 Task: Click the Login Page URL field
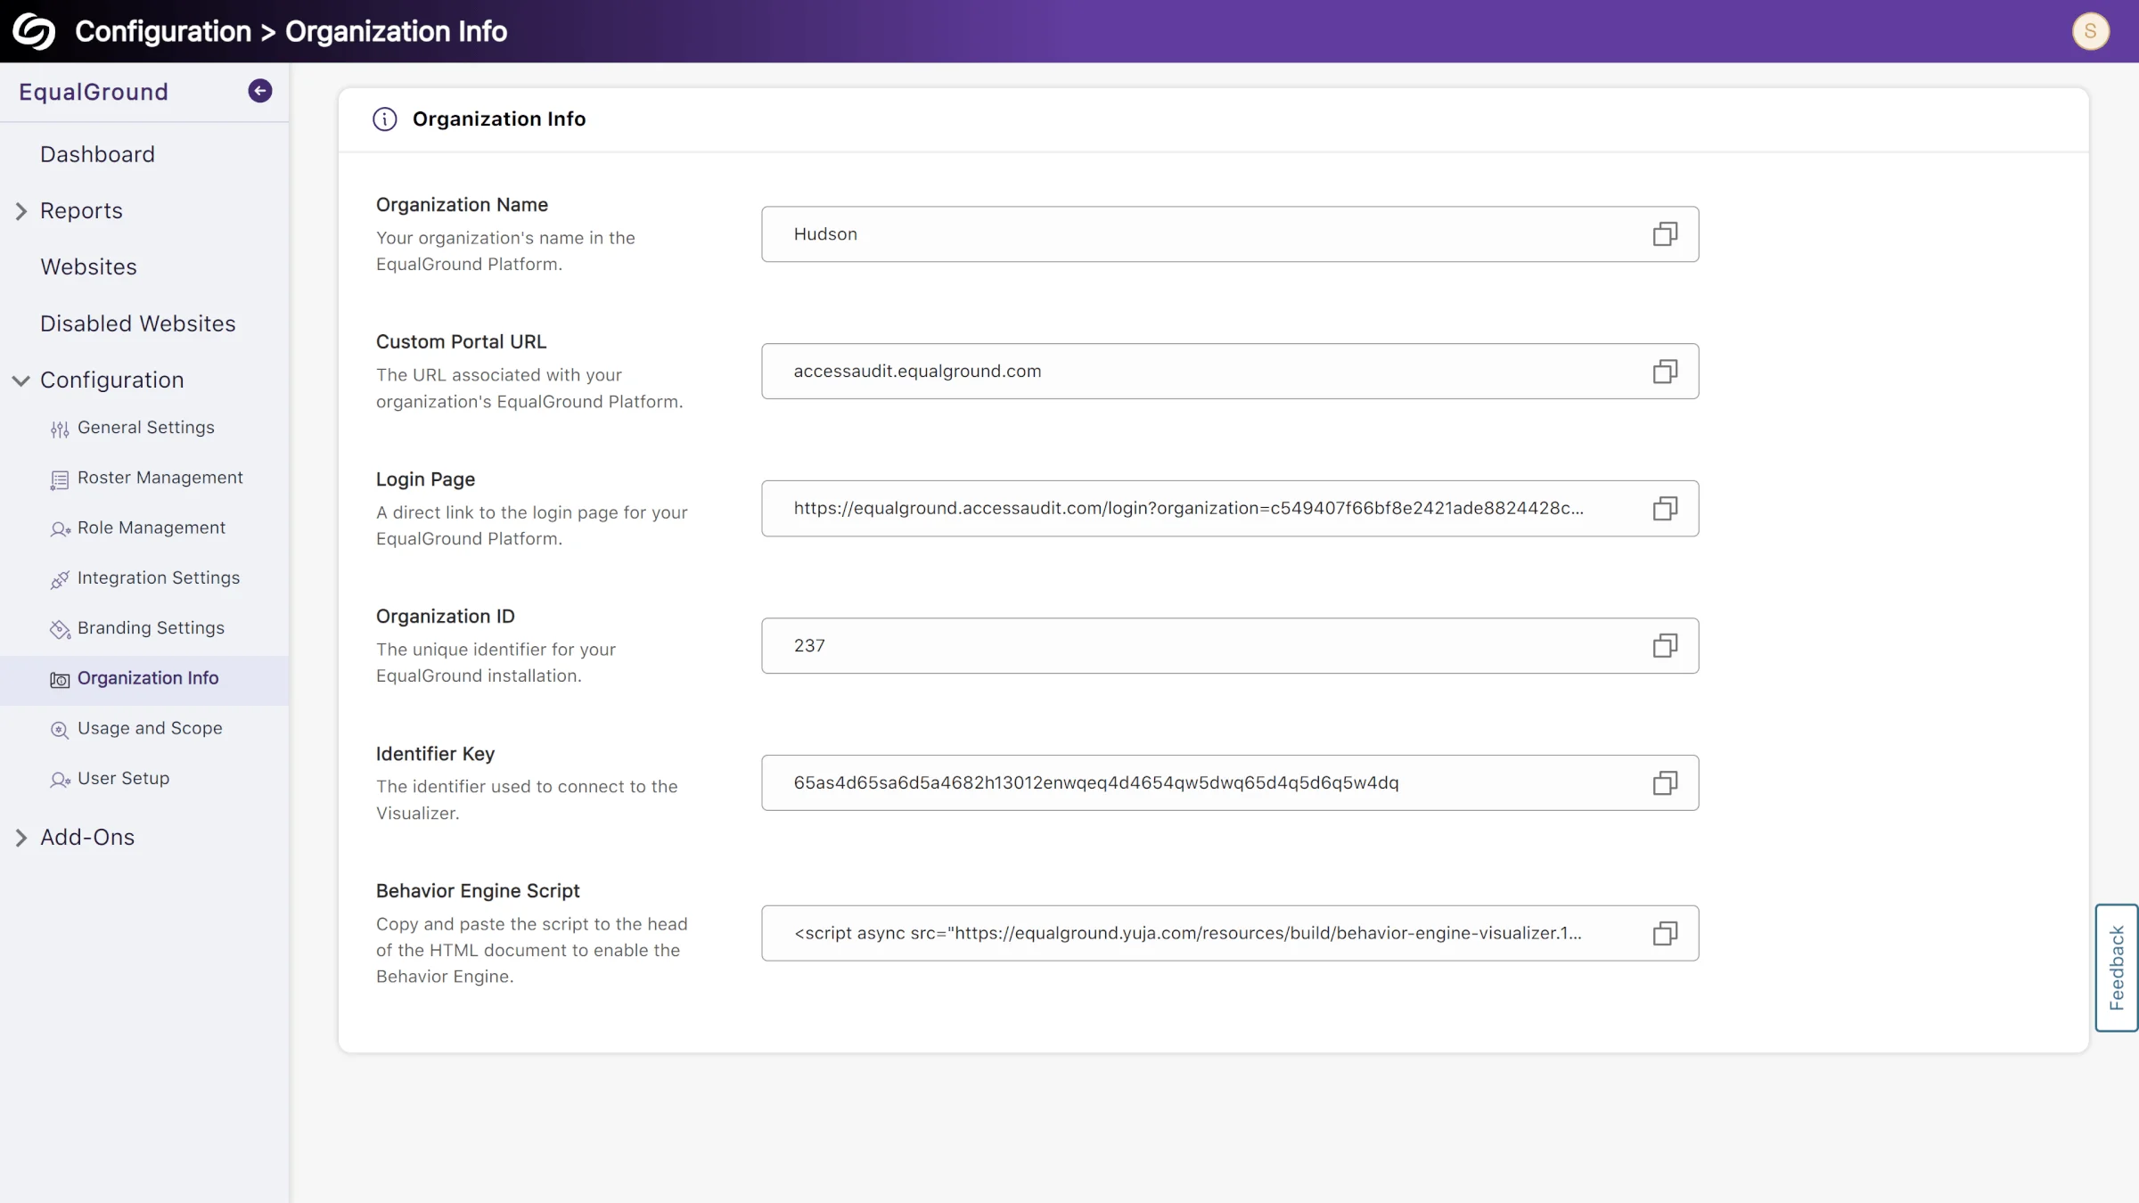click(x=1230, y=509)
